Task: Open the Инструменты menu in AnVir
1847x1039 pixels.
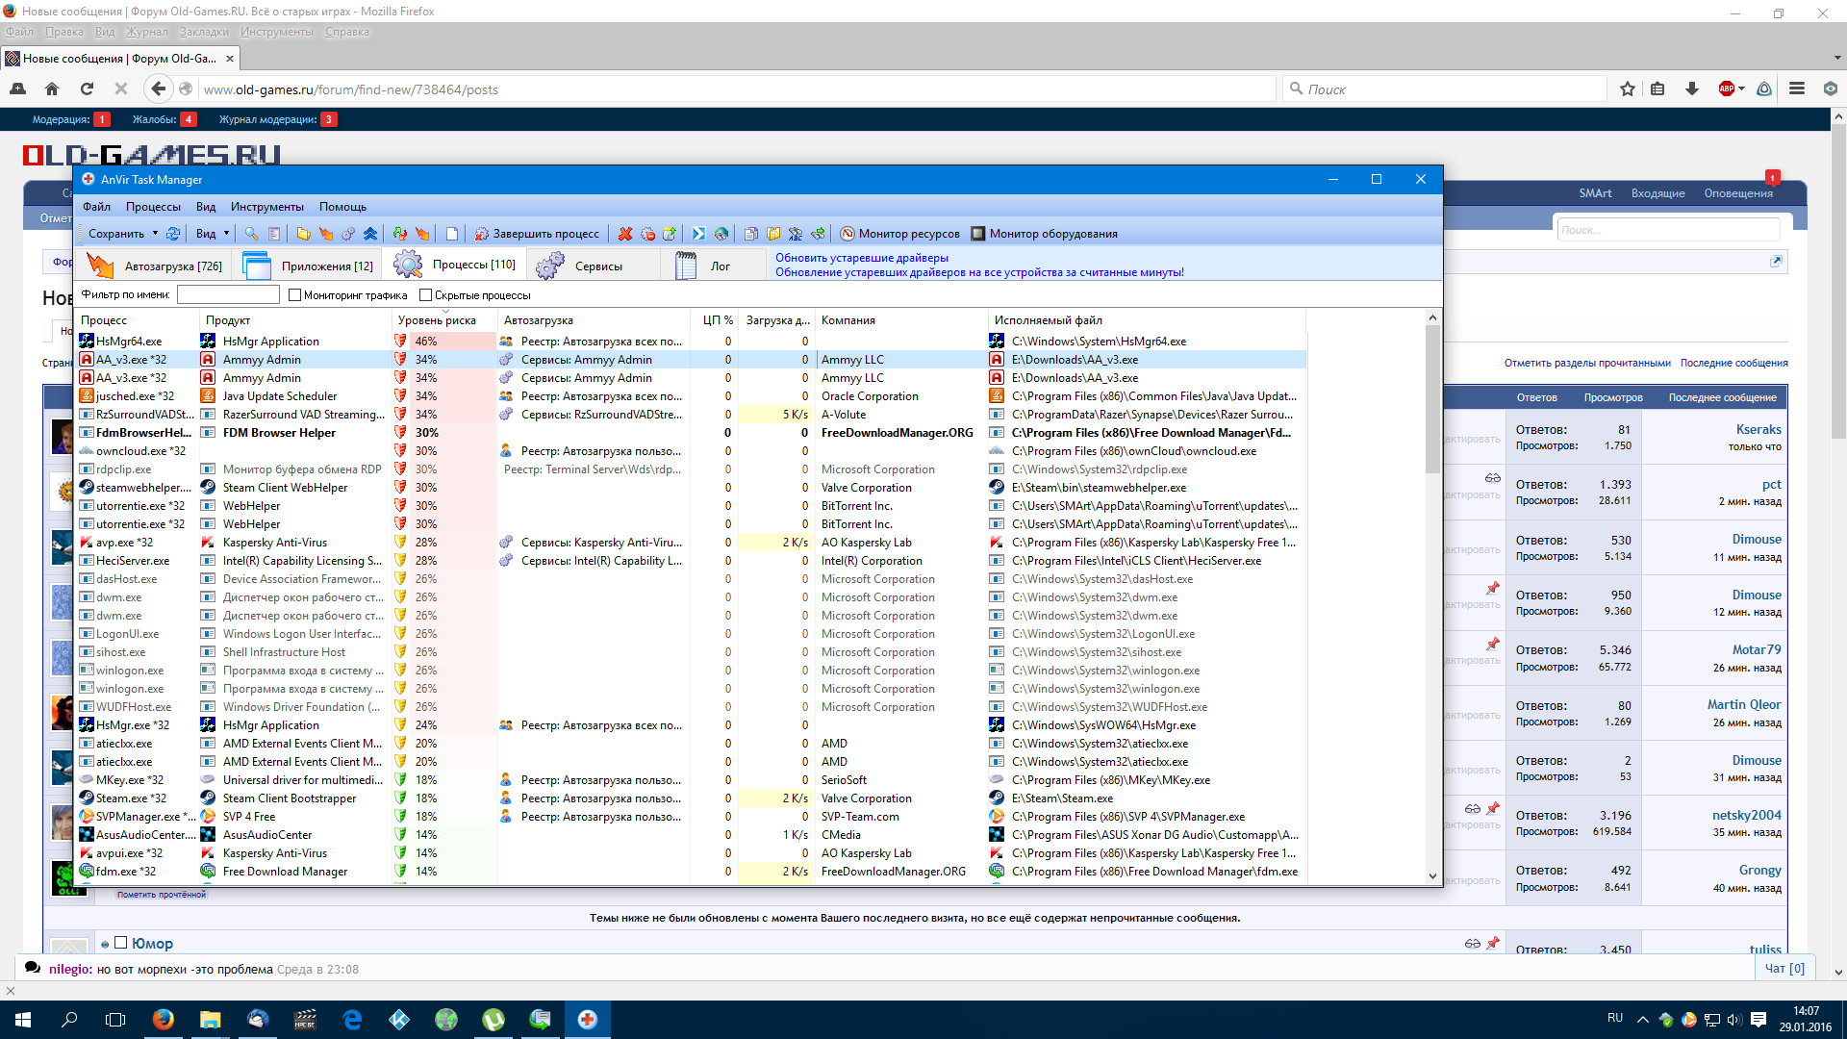Action: pyautogui.click(x=266, y=207)
